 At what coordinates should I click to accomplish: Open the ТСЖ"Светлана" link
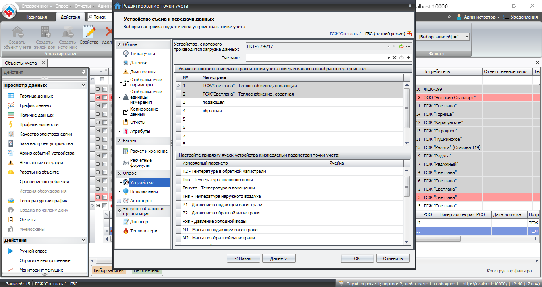click(345, 34)
